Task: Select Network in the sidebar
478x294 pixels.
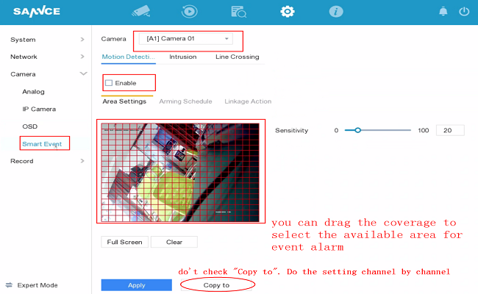Action: click(24, 57)
